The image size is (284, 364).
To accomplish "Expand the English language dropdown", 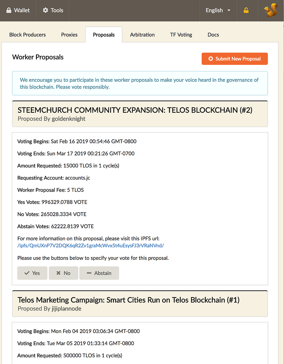I will point(218,10).
